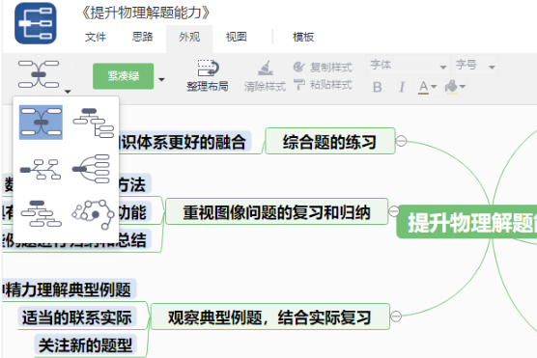Open the font color picker
Image resolution: width=537 pixels, height=358 pixels.
[x=427, y=87]
